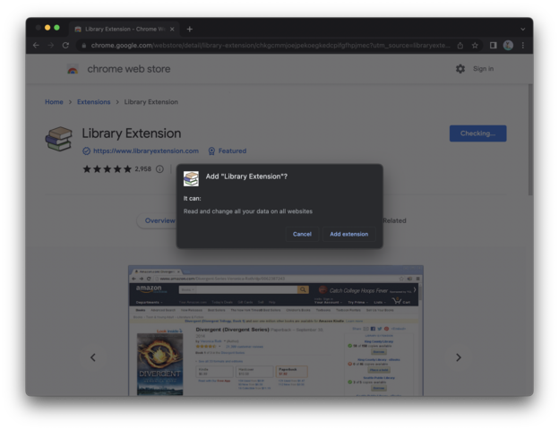This screenshot has height=430, width=559.
Task: Click the Chrome Web Store rainbow logo
Action: pyautogui.click(x=73, y=69)
